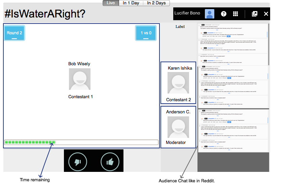Click the Lucifier Bono username
The width and height of the screenshot is (292, 186).
(187, 13)
